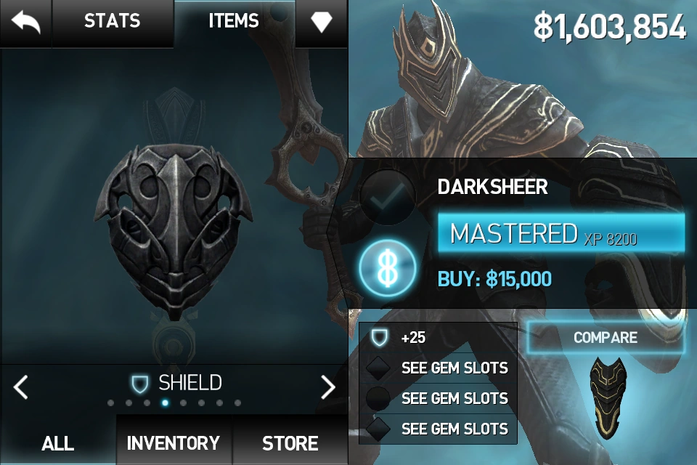Screen dimensions: 697x465
Task: Filter by STORE items
Action: coord(290,443)
